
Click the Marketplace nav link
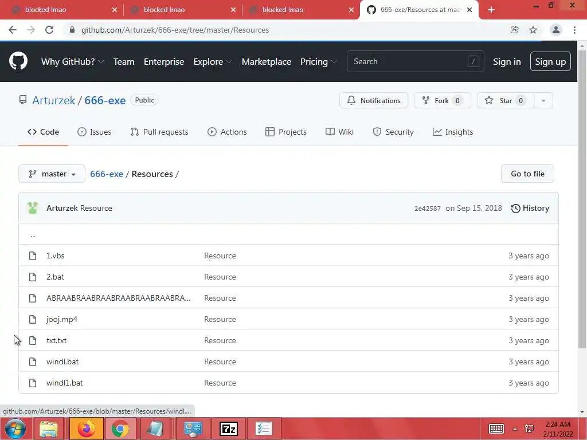(x=267, y=61)
